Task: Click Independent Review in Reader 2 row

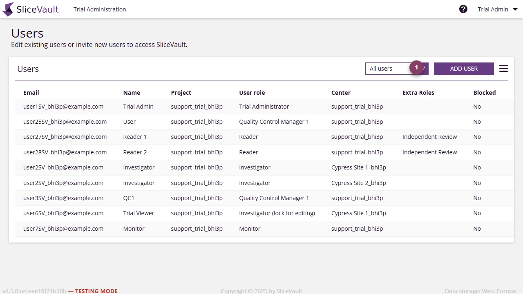Action: 429,152
